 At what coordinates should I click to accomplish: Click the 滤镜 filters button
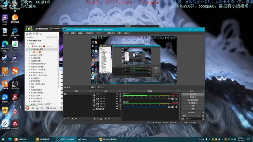(x=101, y=87)
